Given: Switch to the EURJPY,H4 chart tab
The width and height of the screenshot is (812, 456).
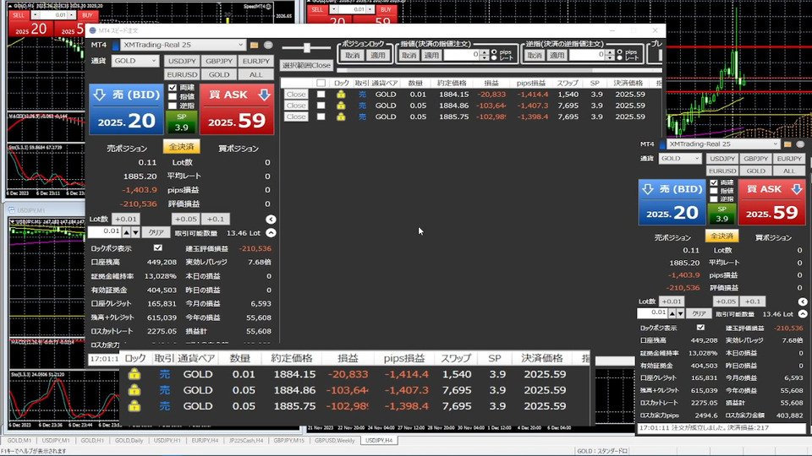Looking at the screenshot, I should (x=205, y=441).
